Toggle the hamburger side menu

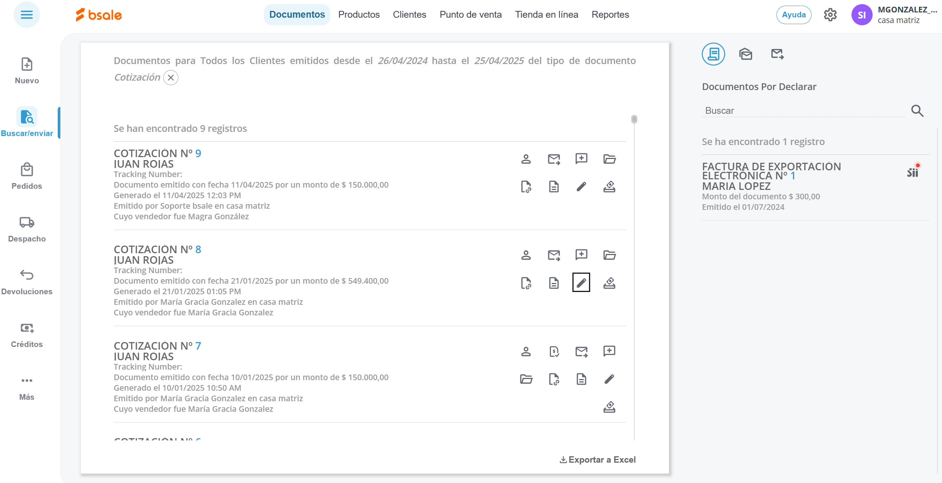click(x=26, y=15)
